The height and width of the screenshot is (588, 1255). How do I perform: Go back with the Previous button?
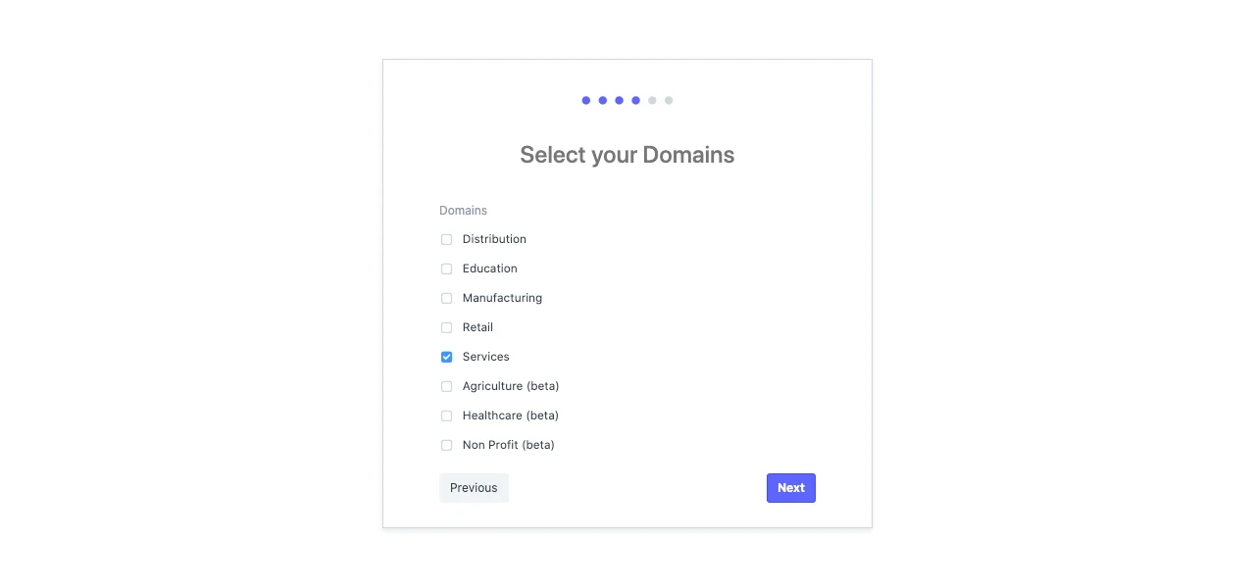[x=474, y=488]
